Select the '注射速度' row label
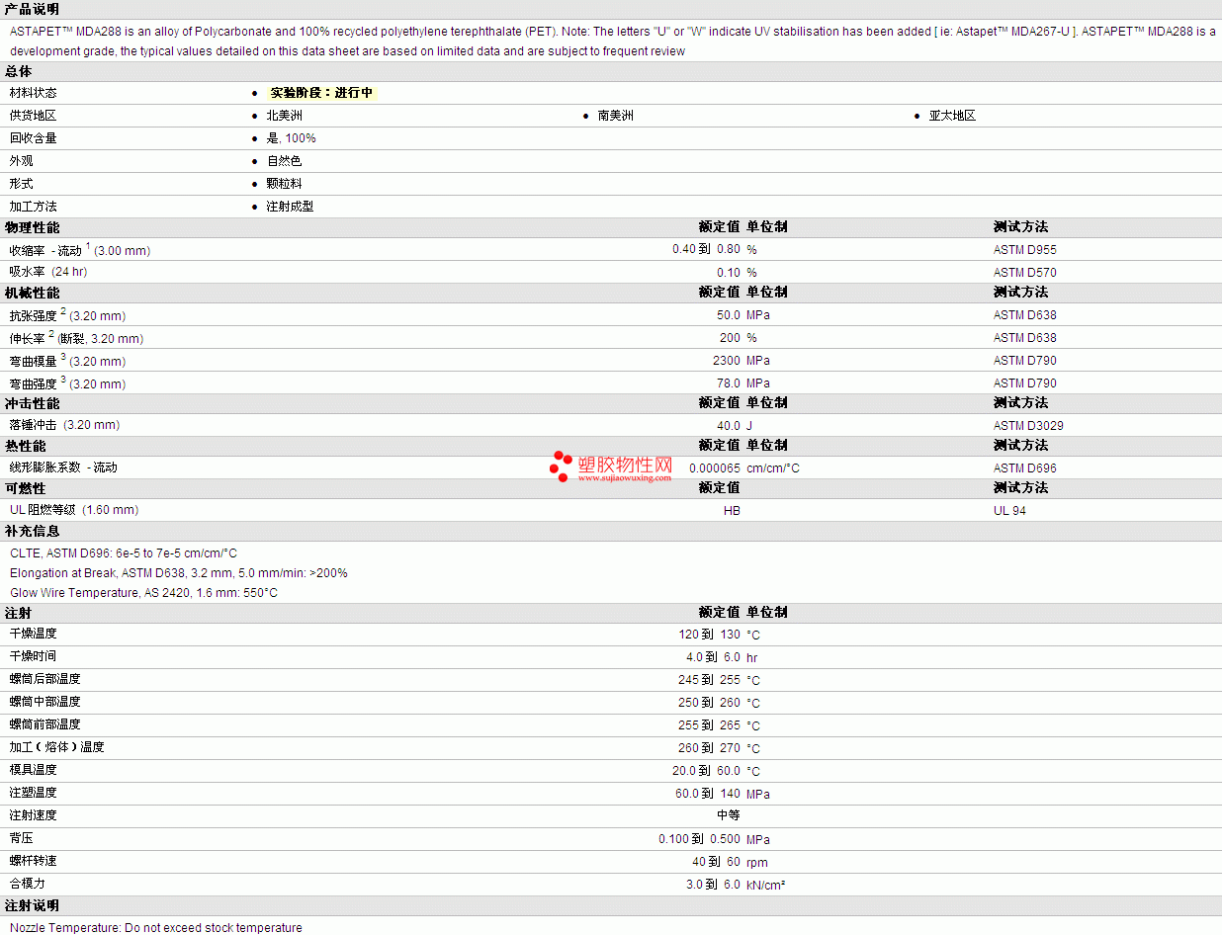 click(x=33, y=815)
